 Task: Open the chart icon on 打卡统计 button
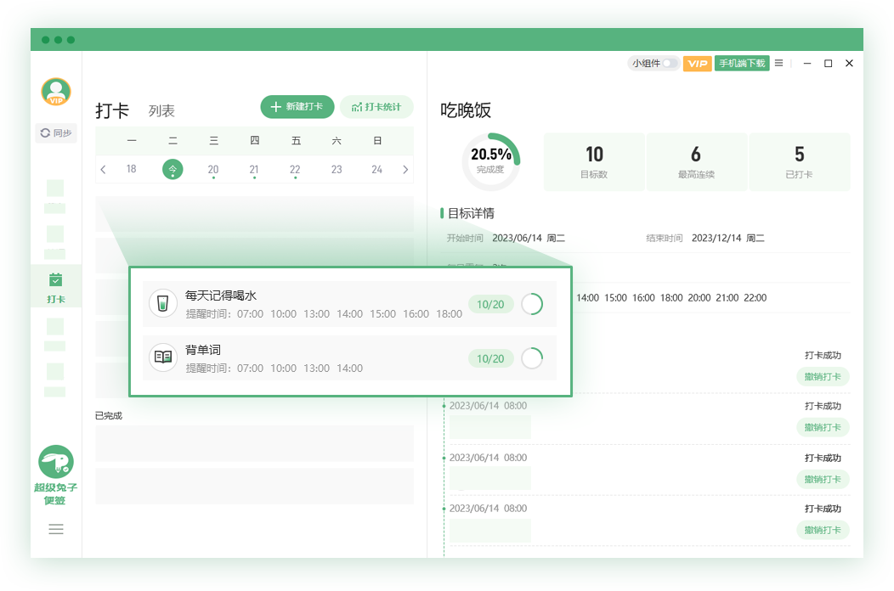pyautogui.click(x=355, y=106)
